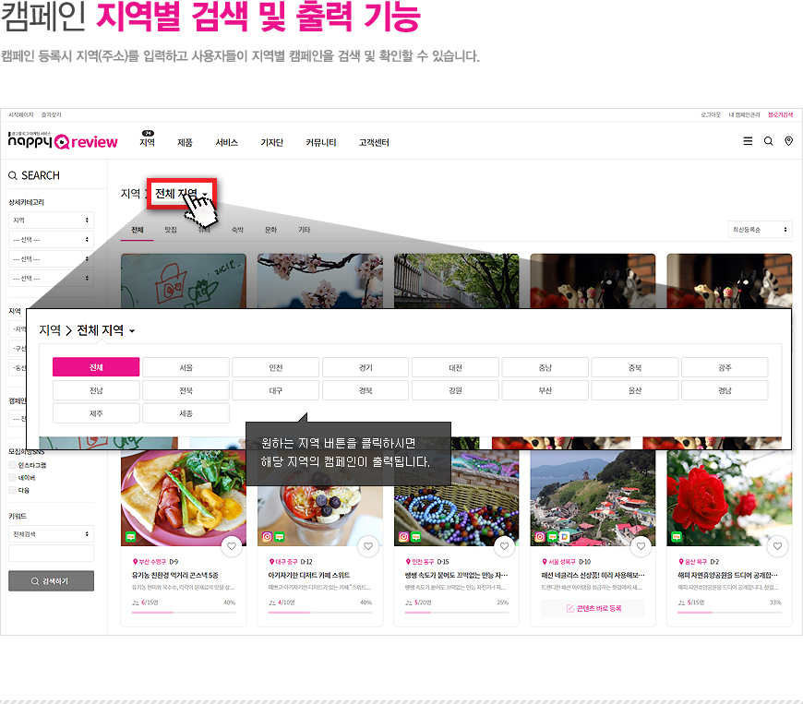Click the 25% progress bar on 인천 동구 card
The image size is (803, 704).
(x=456, y=613)
